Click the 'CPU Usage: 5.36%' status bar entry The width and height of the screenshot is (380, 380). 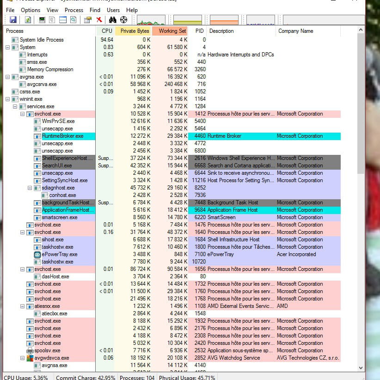pyautogui.click(x=26, y=378)
